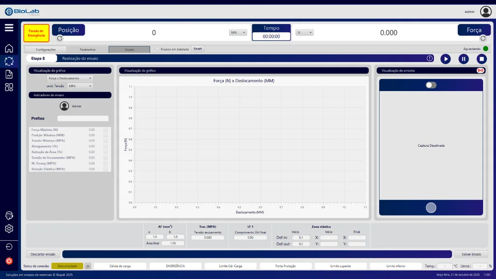
Task: Stop the test
Action: pyautogui.click(x=481, y=59)
